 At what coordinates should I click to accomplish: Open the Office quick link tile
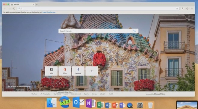tap(65, 71)
